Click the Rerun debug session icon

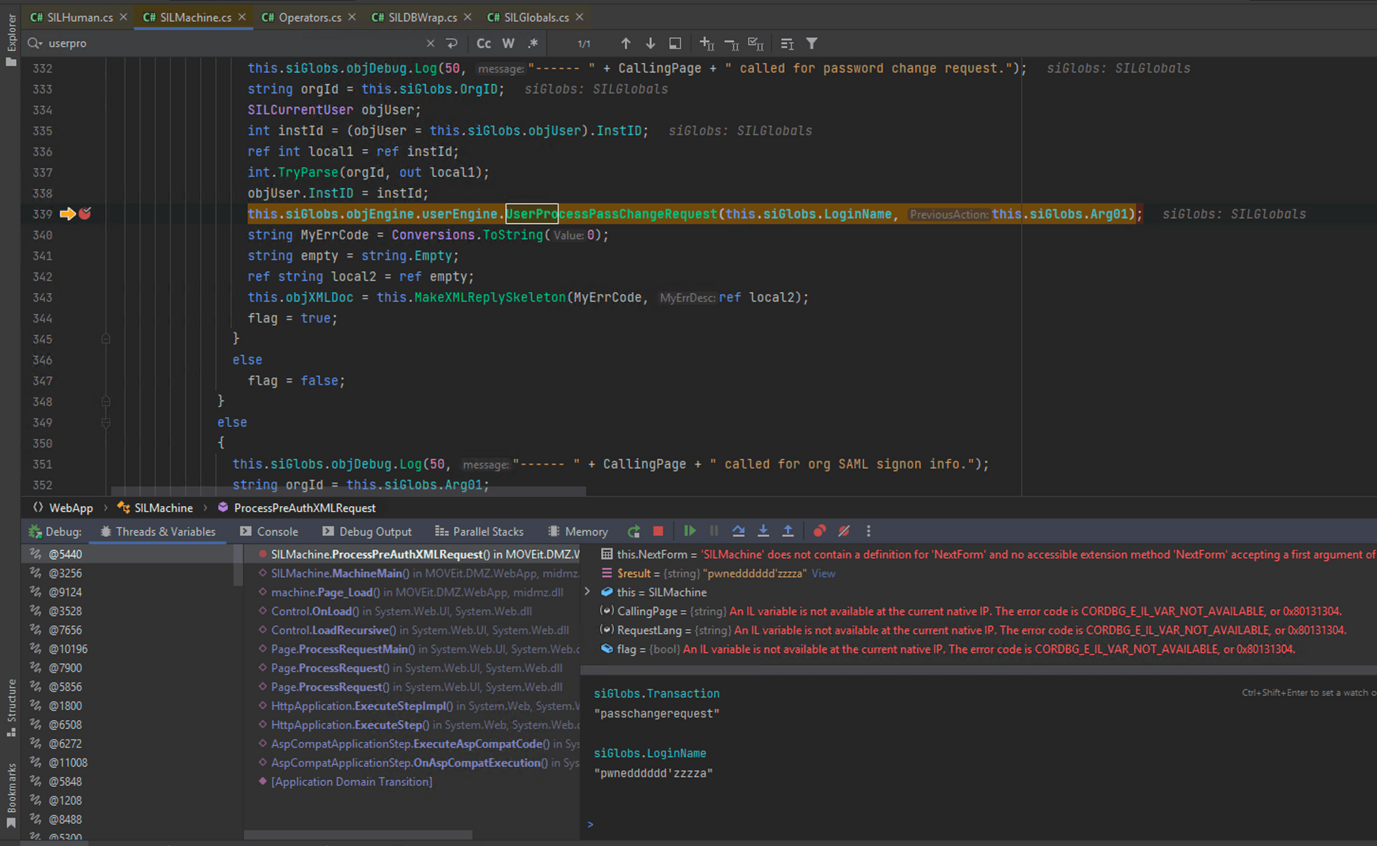click(x=633, y=531)
